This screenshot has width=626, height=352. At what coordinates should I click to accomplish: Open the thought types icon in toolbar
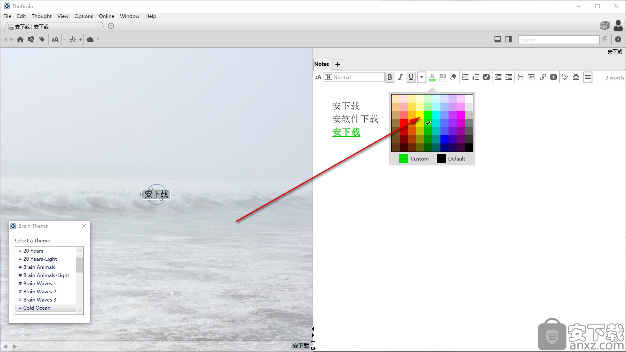31,40
